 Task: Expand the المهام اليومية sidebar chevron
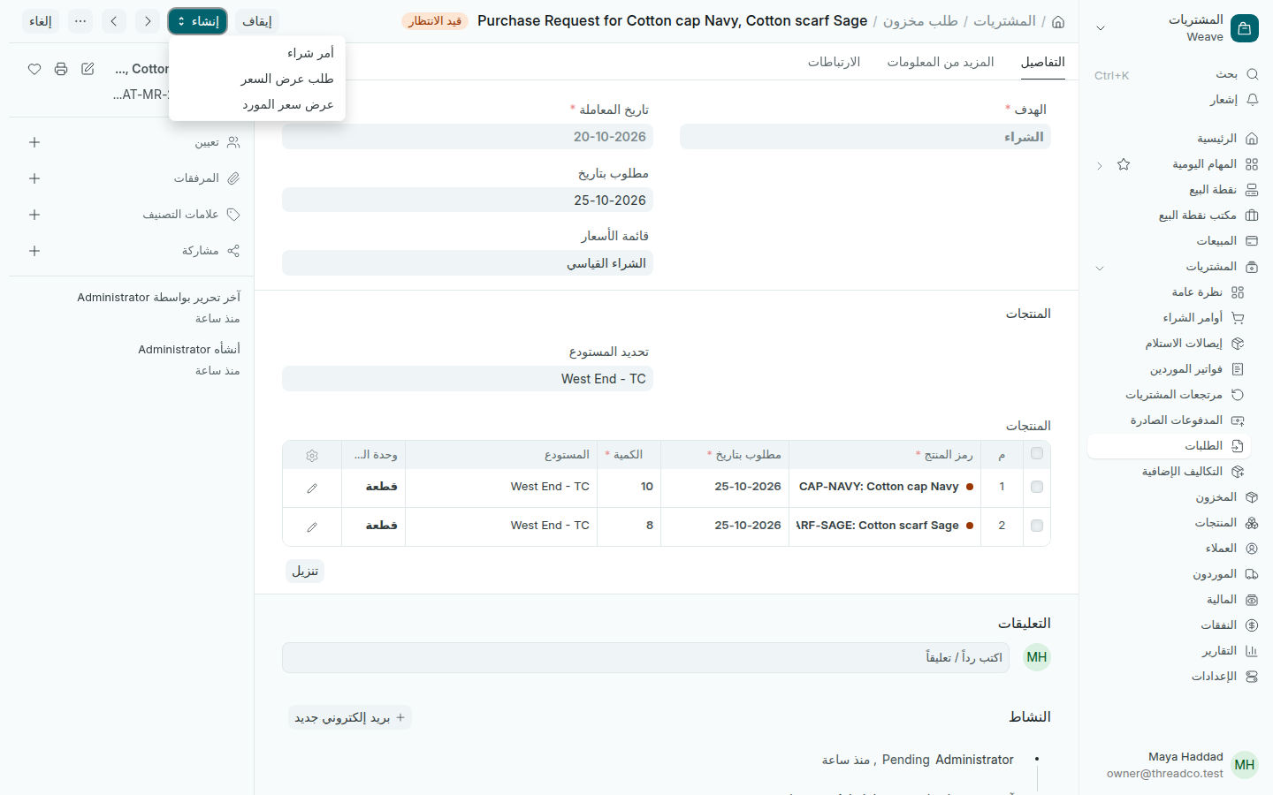pyautogui.click(x=1100, y=165)
